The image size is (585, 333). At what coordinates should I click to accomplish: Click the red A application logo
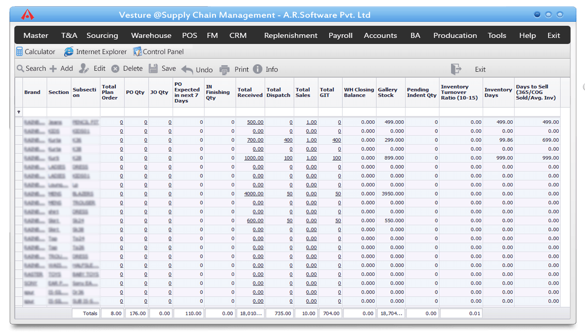(27, 15)
